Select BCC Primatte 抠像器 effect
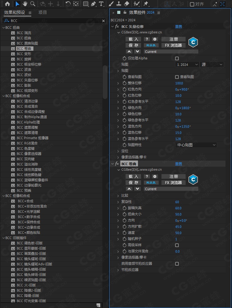The width and height of the screenshot is (232, 308). [32, 138]
